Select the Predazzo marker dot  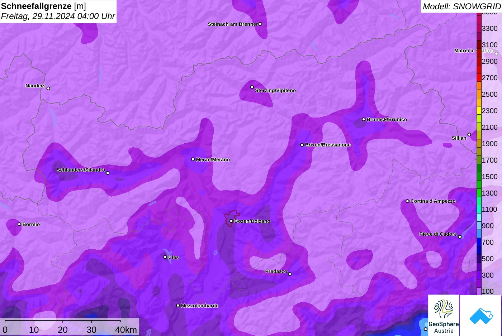290,274
